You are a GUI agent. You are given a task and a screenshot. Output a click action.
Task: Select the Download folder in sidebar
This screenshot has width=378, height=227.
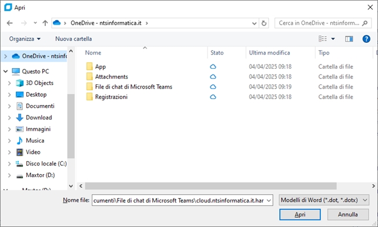tap(39, 117)
